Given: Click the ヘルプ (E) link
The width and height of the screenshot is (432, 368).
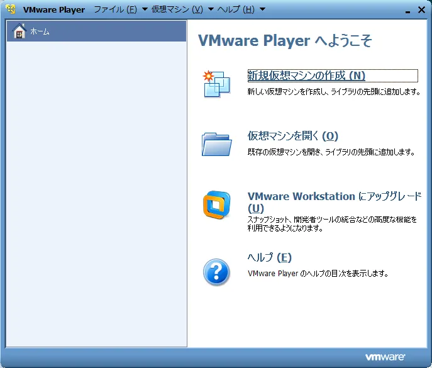Looking at the screenshot, I should tap(269, 257).
